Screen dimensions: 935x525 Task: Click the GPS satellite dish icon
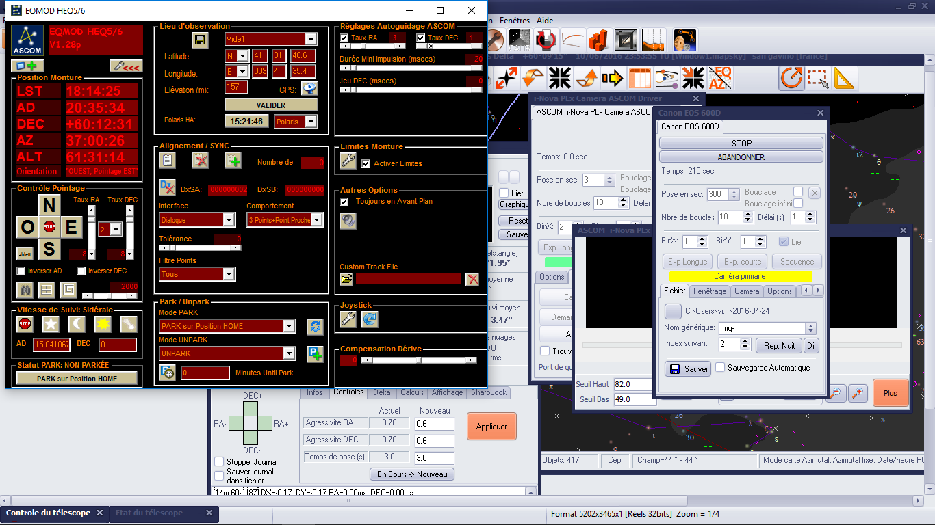click(x=310, y=89)
